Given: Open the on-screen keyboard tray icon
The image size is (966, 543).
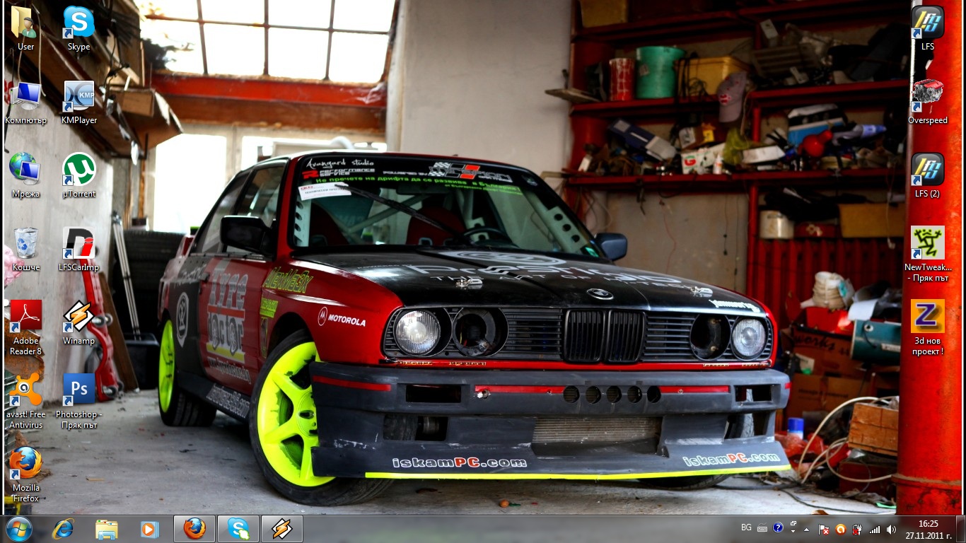Looking at the screenshot, I should coord(762,528).
